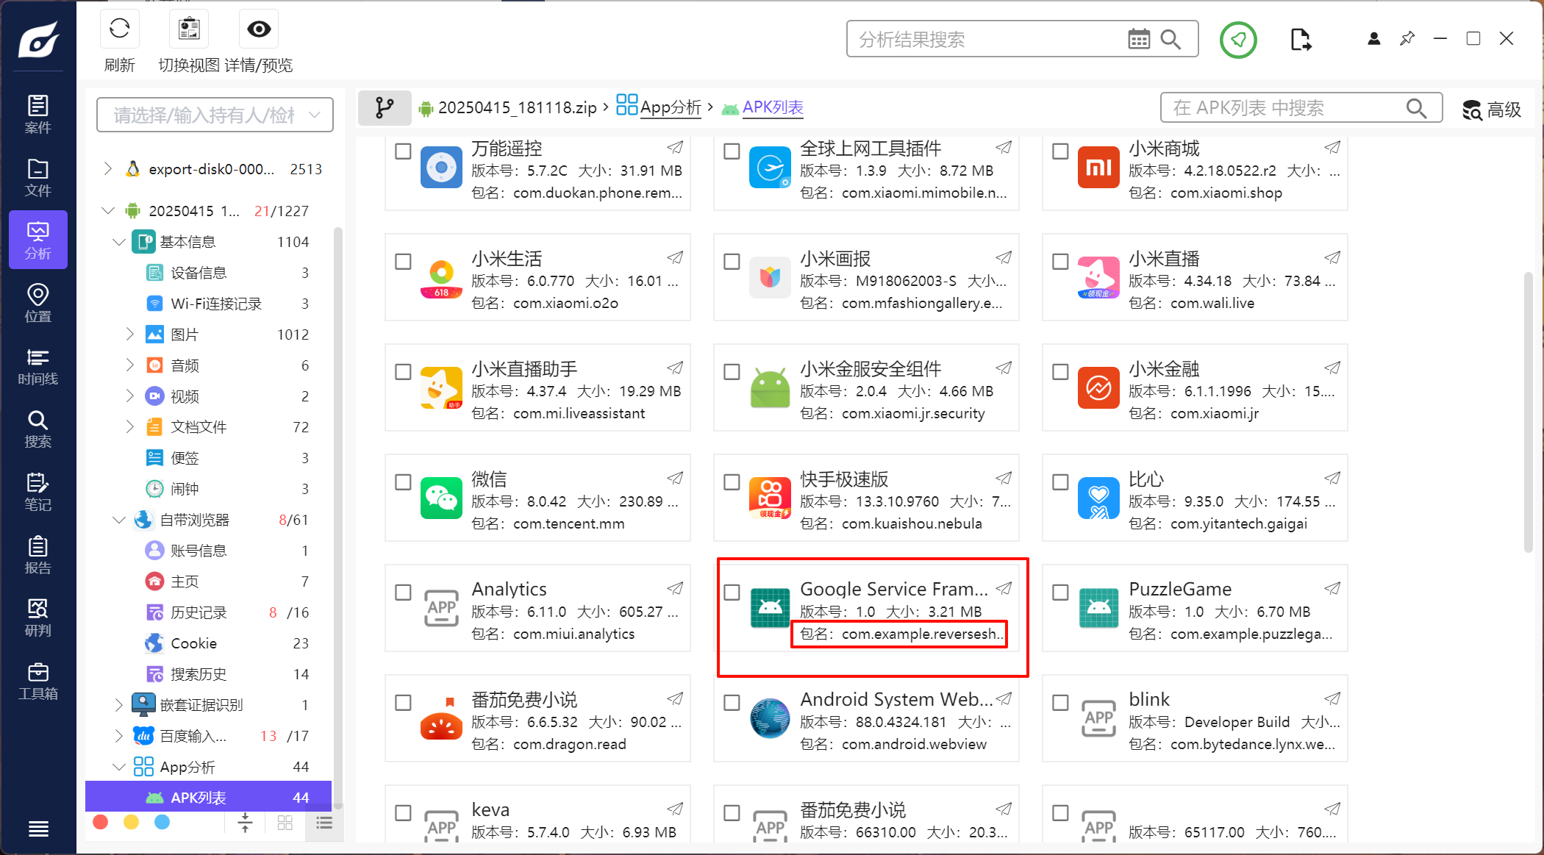Open the 文件 sidebar section
The height and width of the screenshot is (855, 1544).
coord(38,178)
